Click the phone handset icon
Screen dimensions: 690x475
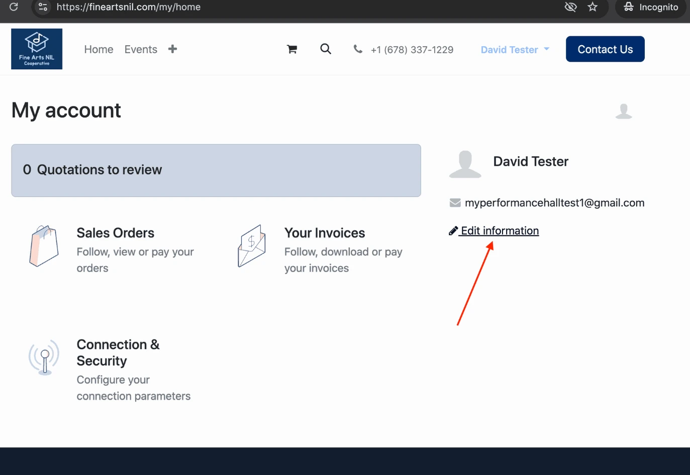tap(358, 49)
